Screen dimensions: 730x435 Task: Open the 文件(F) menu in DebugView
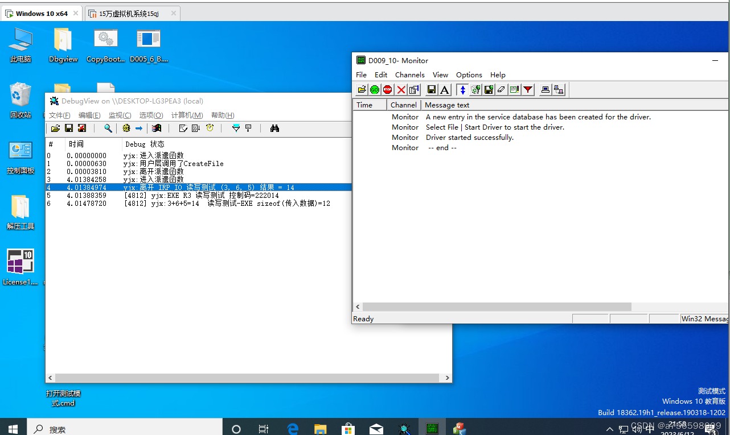tap(60, 115)
